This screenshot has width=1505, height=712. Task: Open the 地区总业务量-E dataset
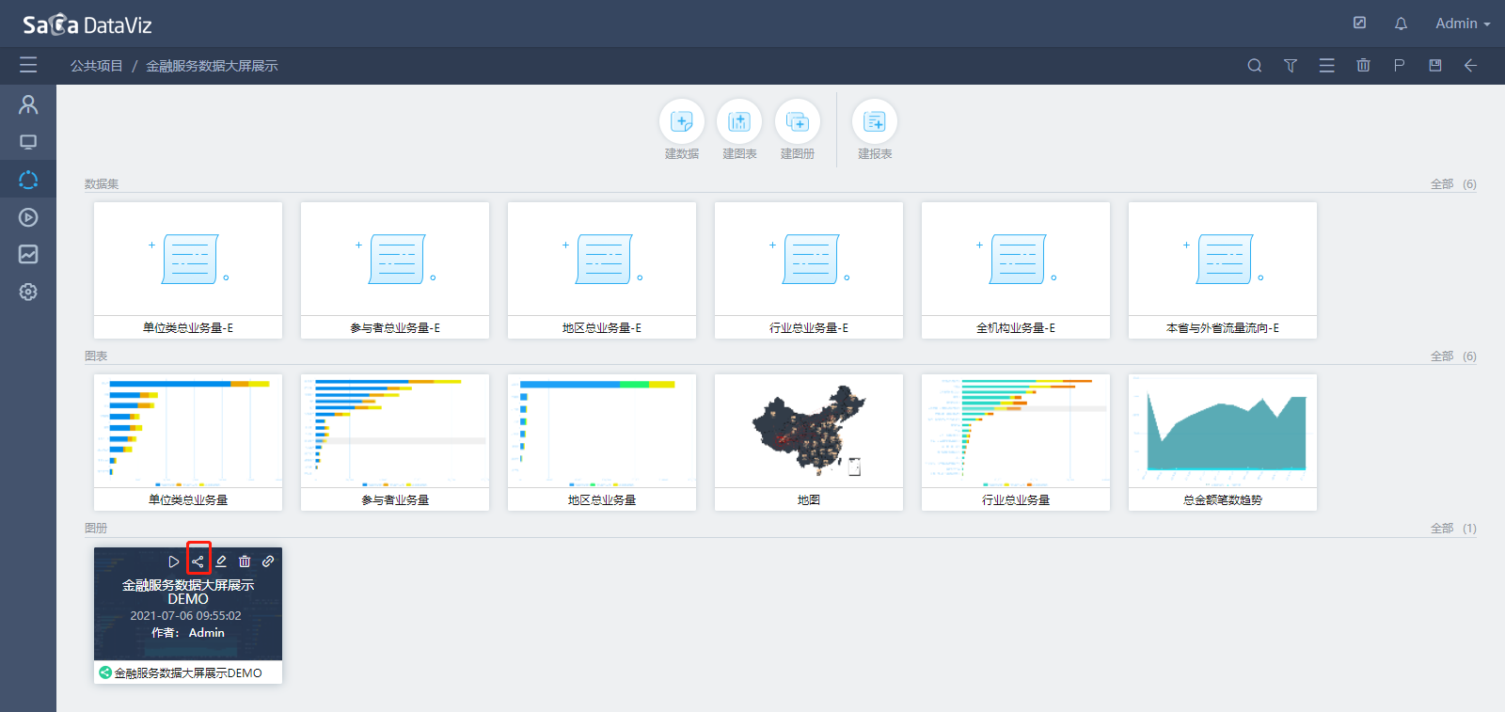point(602,270)
